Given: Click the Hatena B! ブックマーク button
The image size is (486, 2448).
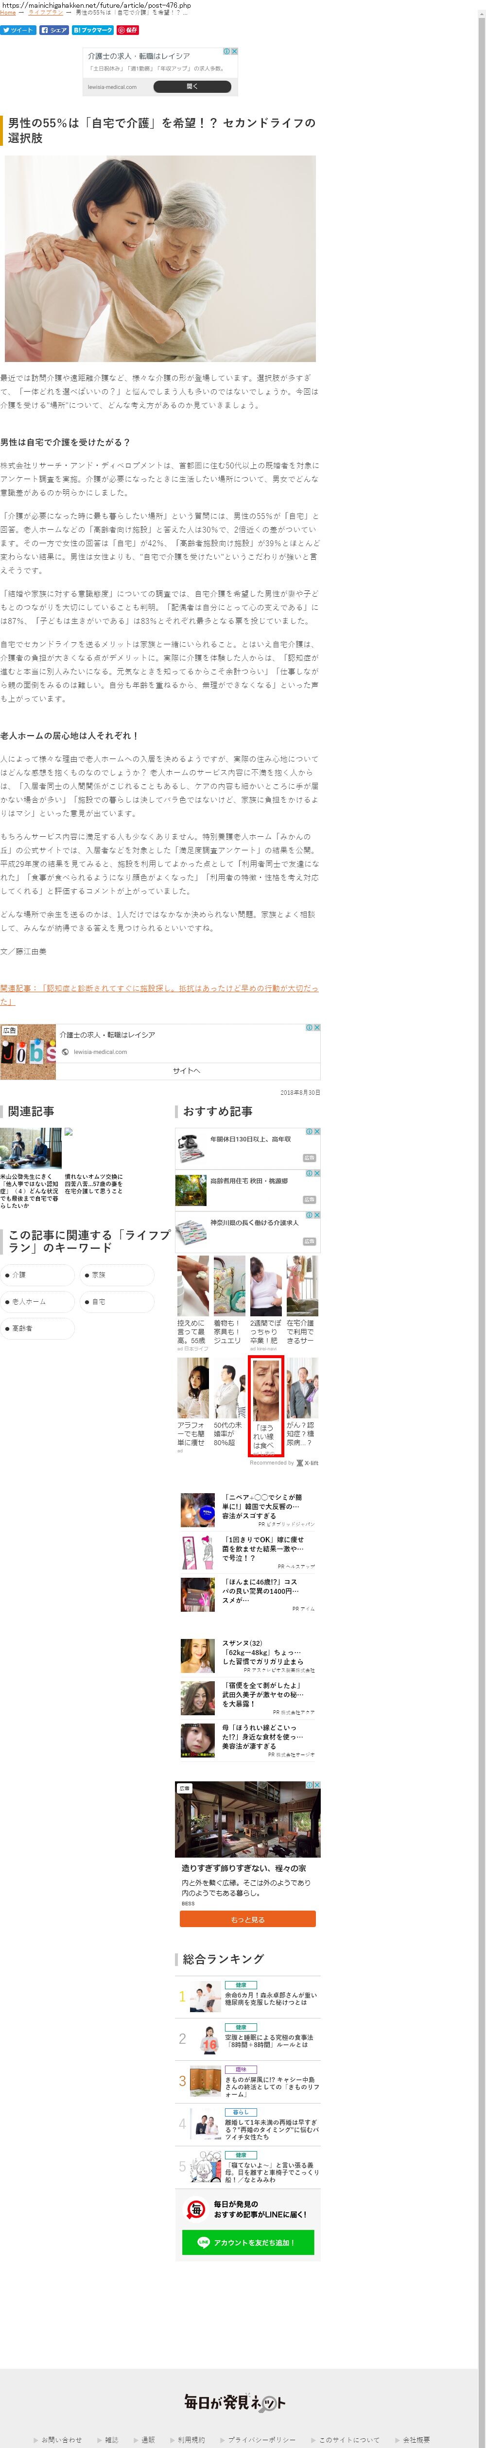Looking at the screenshot, I should click(92, 30).
